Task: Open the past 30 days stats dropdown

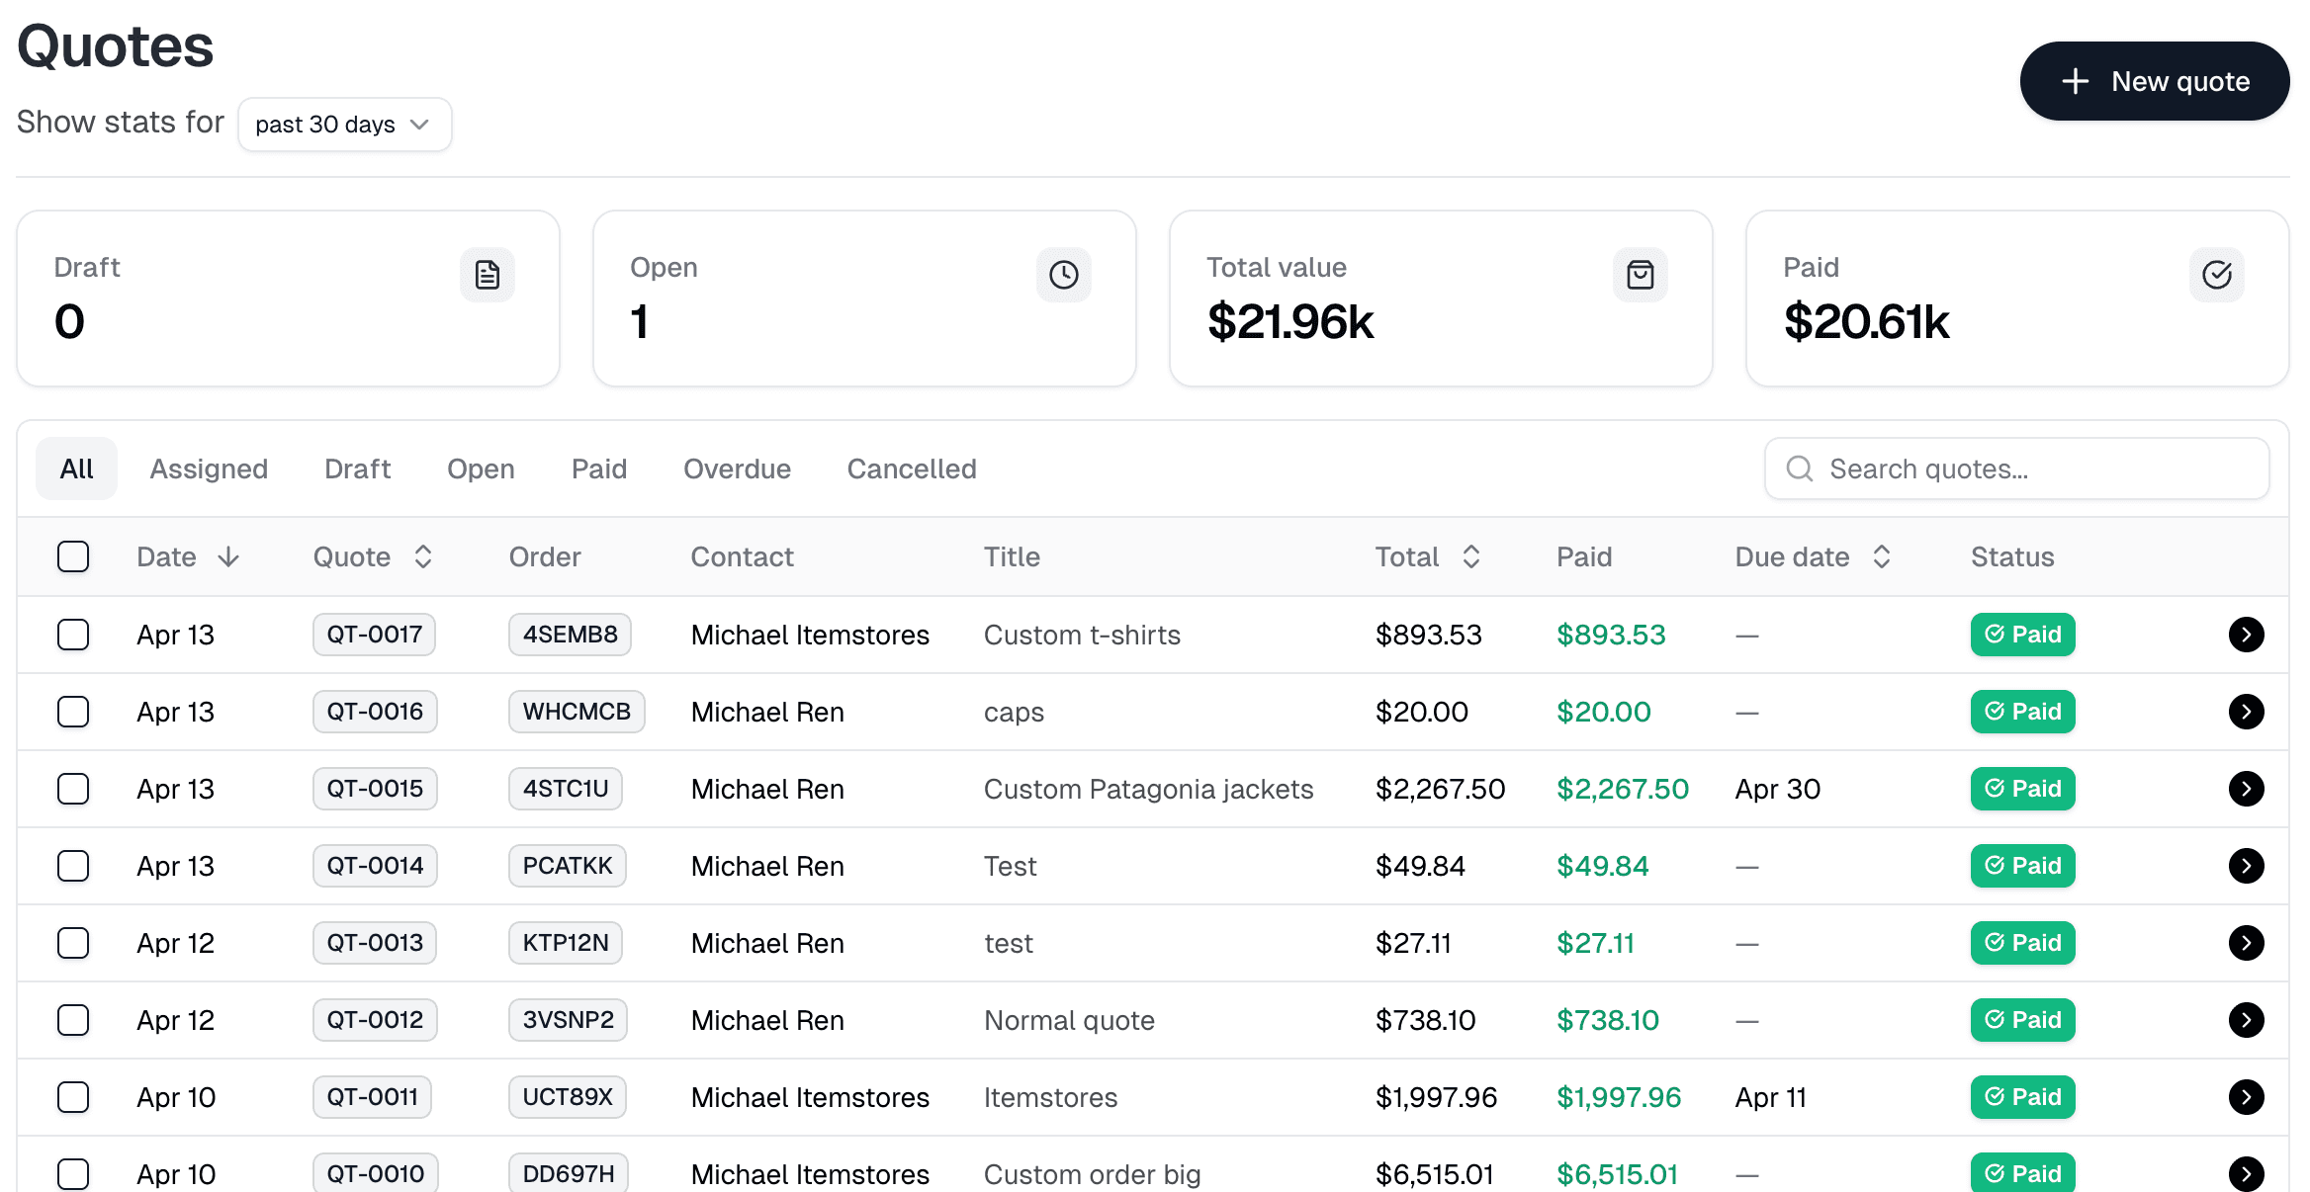Action: pyautogui.click(x=344, y=124)
